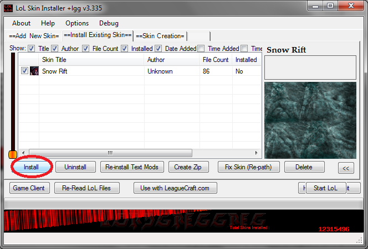Click the Game Client button

[x=29, y=188]
